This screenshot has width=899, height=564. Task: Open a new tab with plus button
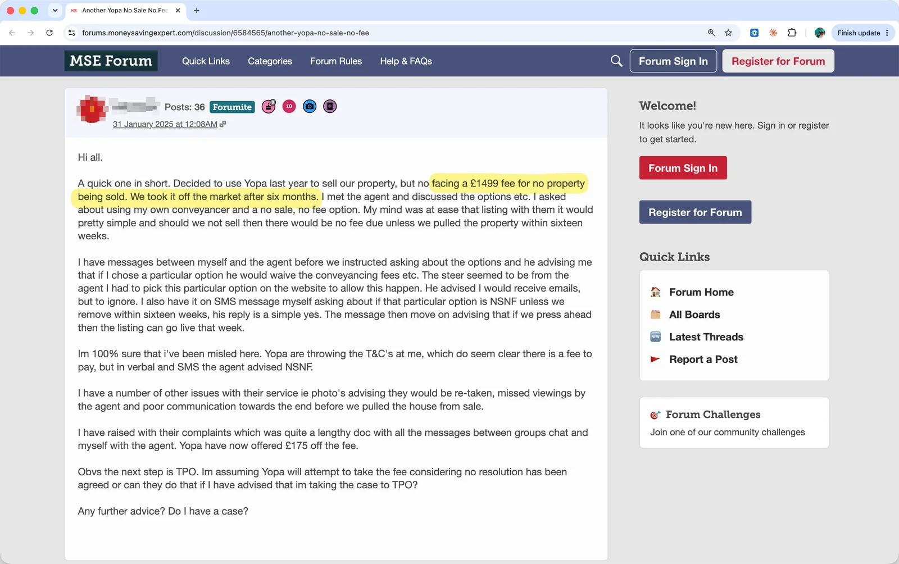[x=197, y=10]
